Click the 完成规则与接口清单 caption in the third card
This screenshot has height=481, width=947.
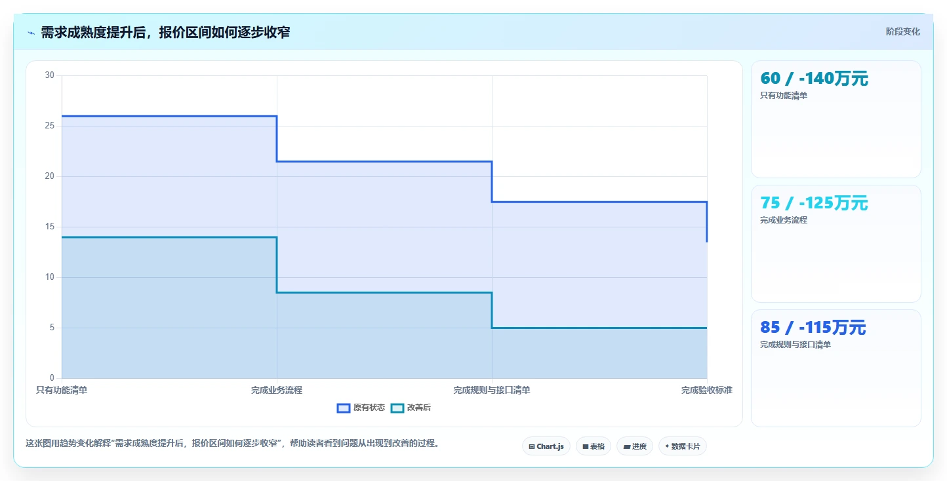pos(796,345)
